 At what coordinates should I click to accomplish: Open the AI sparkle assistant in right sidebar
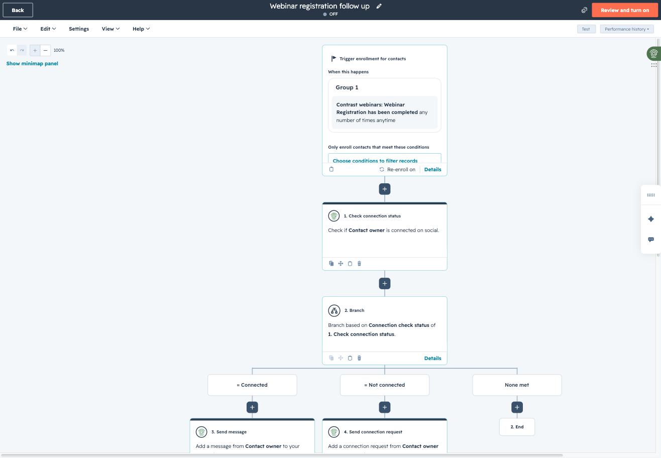click(x=651, y=219)
